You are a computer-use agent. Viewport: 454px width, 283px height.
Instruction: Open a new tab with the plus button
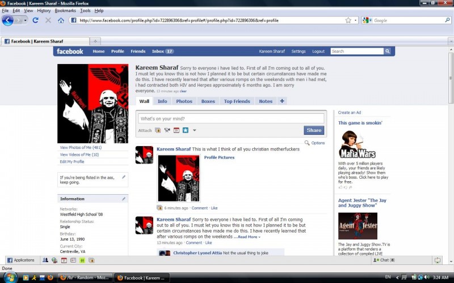(95, 41)
